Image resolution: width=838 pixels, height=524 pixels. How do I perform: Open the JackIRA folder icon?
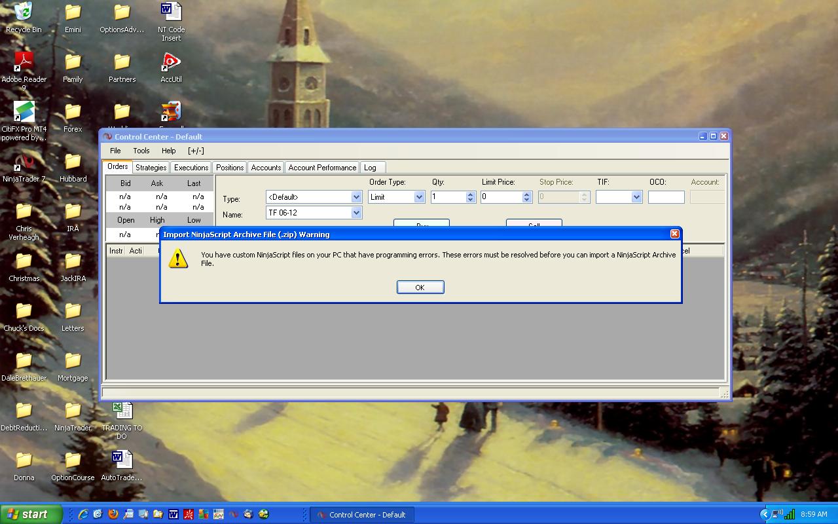click(x=73, y=267)
